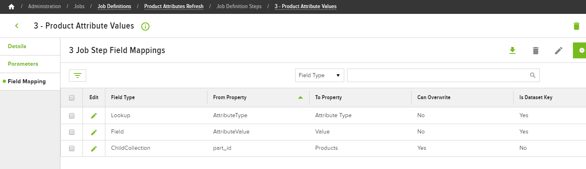Click the search magnifier icon
Image resolution: width=586 pixels, height=169 pixels.
pyautogui.click(x=533, y=75)
